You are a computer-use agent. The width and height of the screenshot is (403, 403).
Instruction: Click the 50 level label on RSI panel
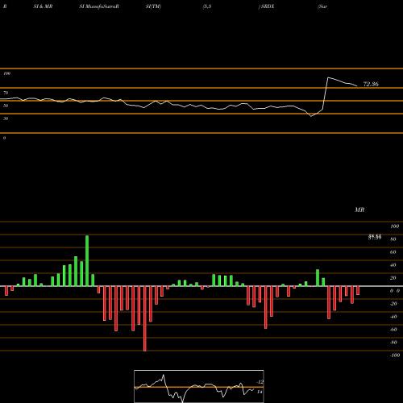pos(6,106)
